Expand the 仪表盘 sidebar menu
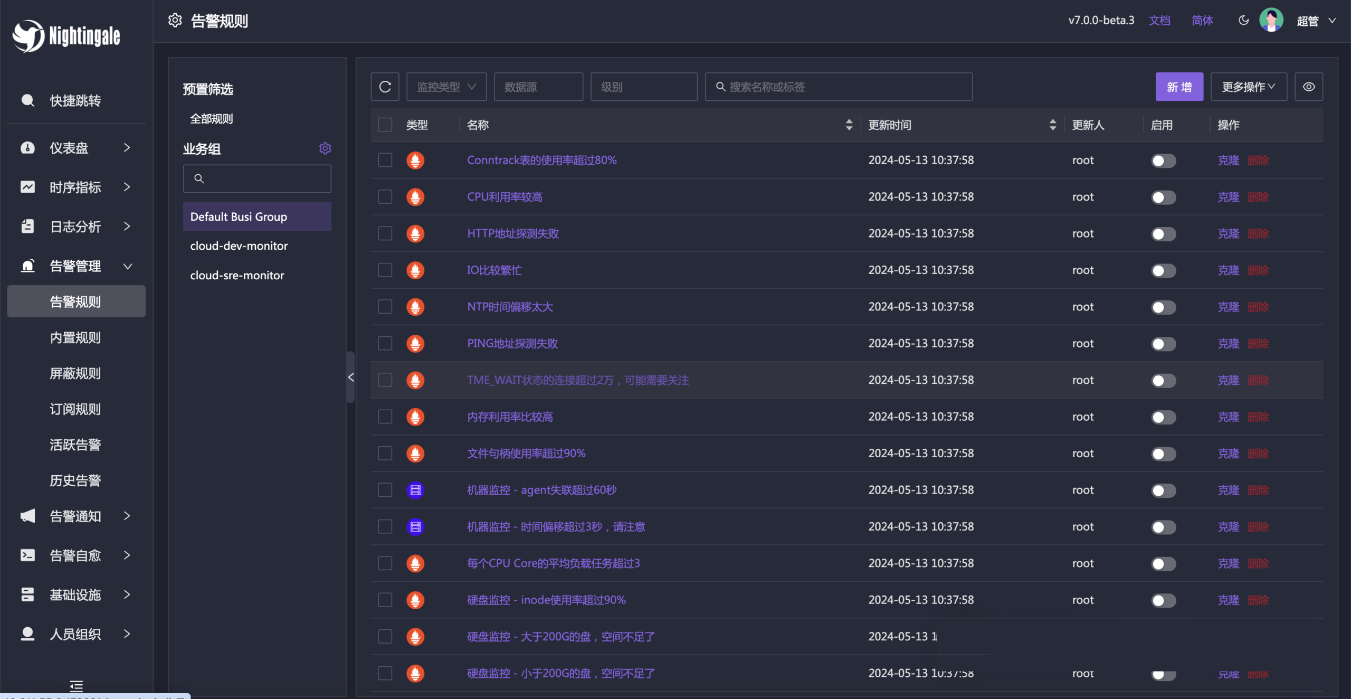 pyautogui.click(x=76, y=148)
